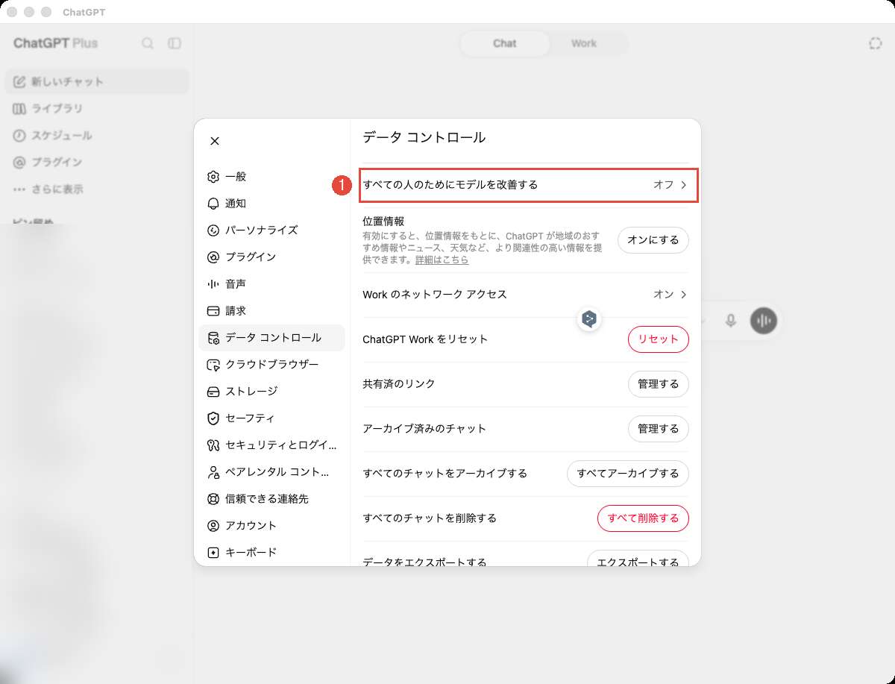Screen dimensions: 895x684
Task: Open キーボード settings section
Action: [x=271, y=553]
